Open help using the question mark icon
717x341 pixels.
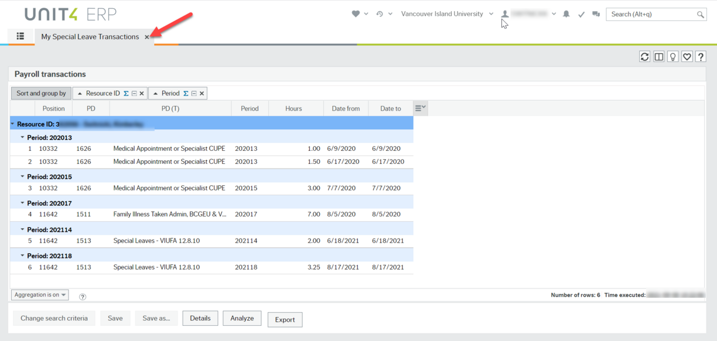point(701,56)
